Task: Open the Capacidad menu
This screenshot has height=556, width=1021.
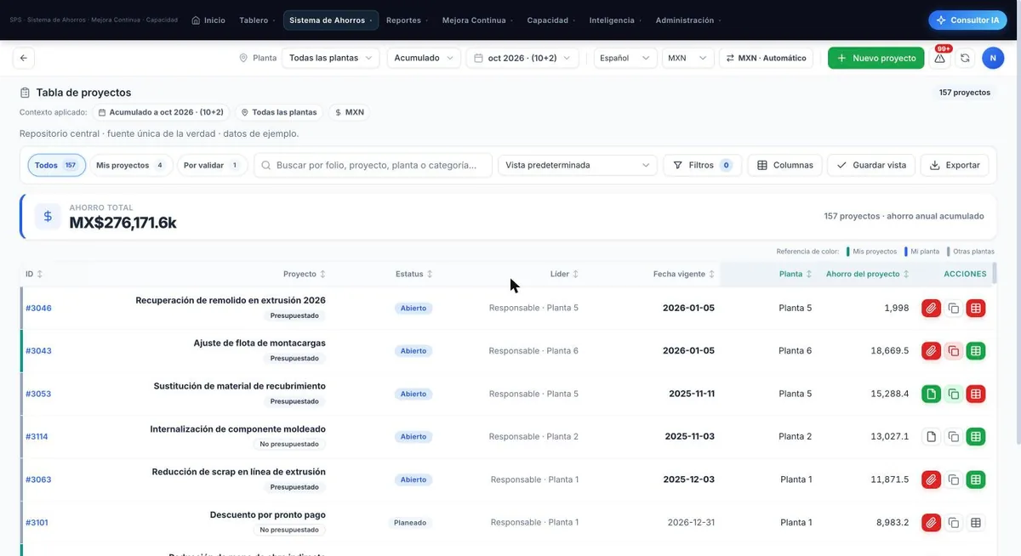Action: tap(550, 20)
